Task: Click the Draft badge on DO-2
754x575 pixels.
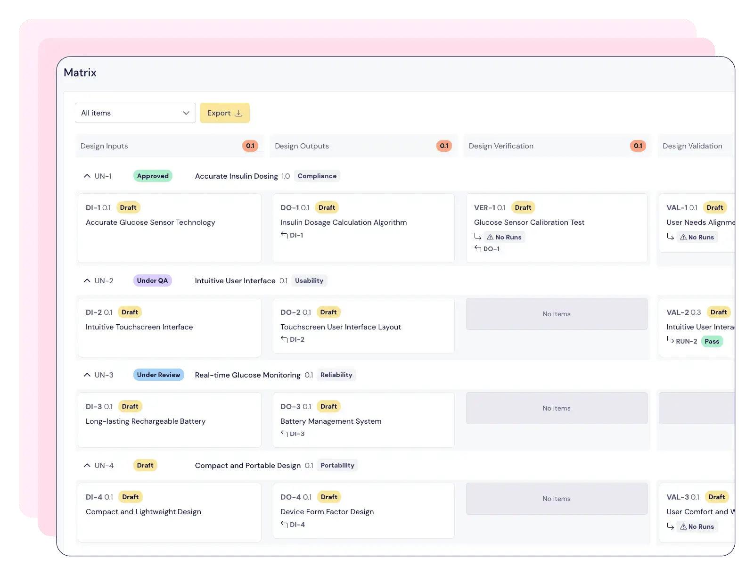Action: (x=328, y=312)
